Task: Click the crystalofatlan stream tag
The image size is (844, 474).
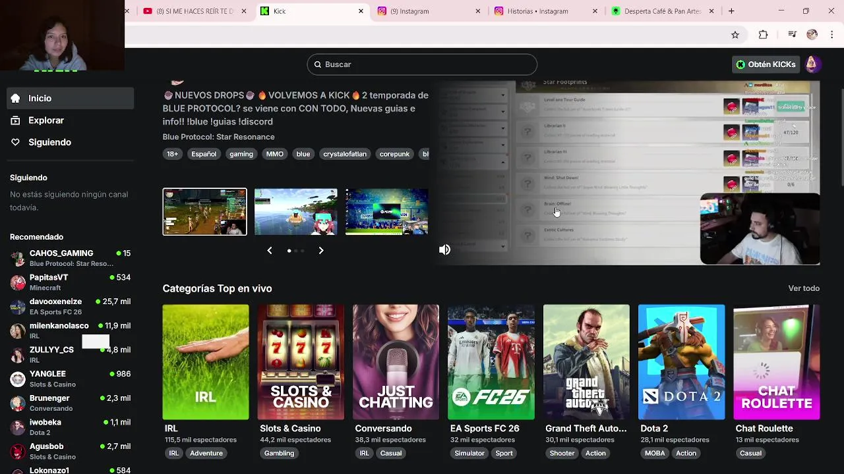Action: point(345,154)
